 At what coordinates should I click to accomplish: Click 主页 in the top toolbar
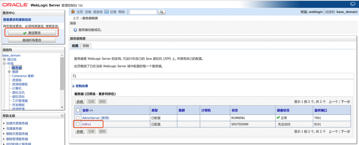coord(80,12)
